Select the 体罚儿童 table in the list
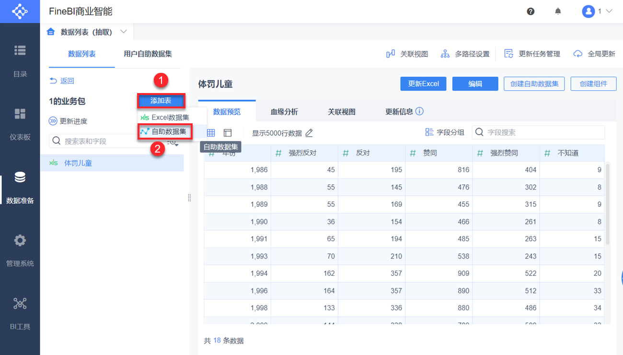This screenshot has height=355, width=623. pos(112,163)
